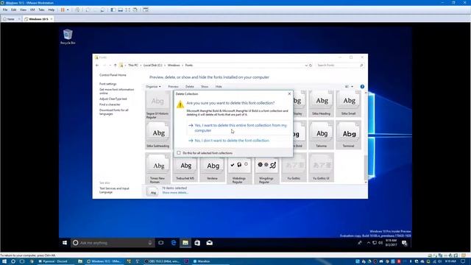
Task: Go up one folder with the up arrow
Action: point(115,66)
